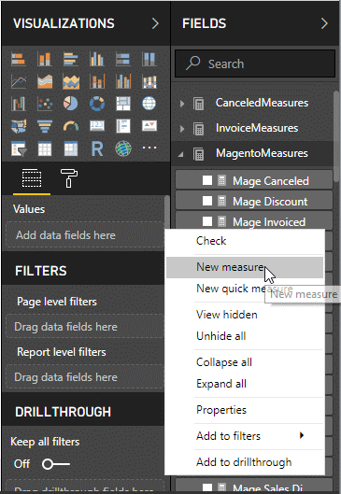Select the Pie chart visual
This screenshot has height=494, width=341.
[x=71, y=104]
